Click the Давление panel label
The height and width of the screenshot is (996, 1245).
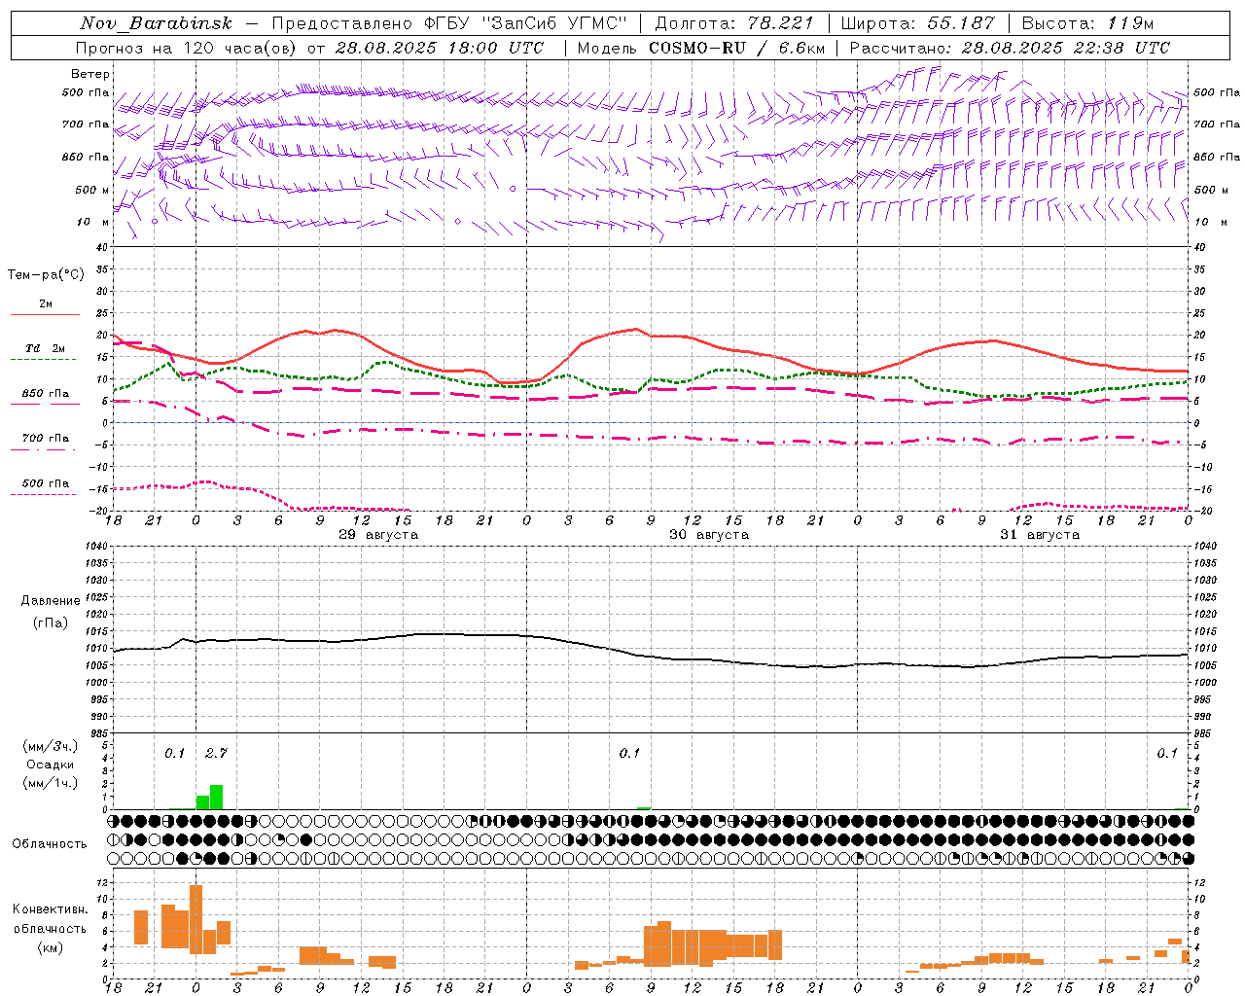point(51,601)
